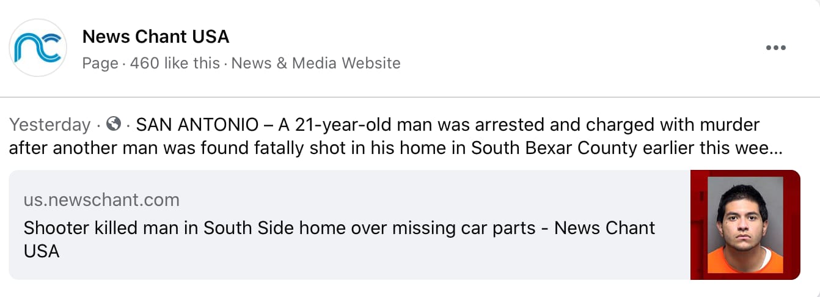Image resolution: width=820 pixels, height=297 pixels.
Task: Click the "SAN ANTONIO" post dateline text
Action: (197, 125)
